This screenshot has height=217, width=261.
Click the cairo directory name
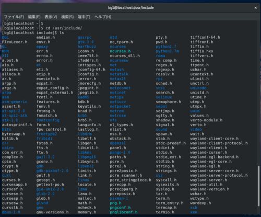pos(8,148)
